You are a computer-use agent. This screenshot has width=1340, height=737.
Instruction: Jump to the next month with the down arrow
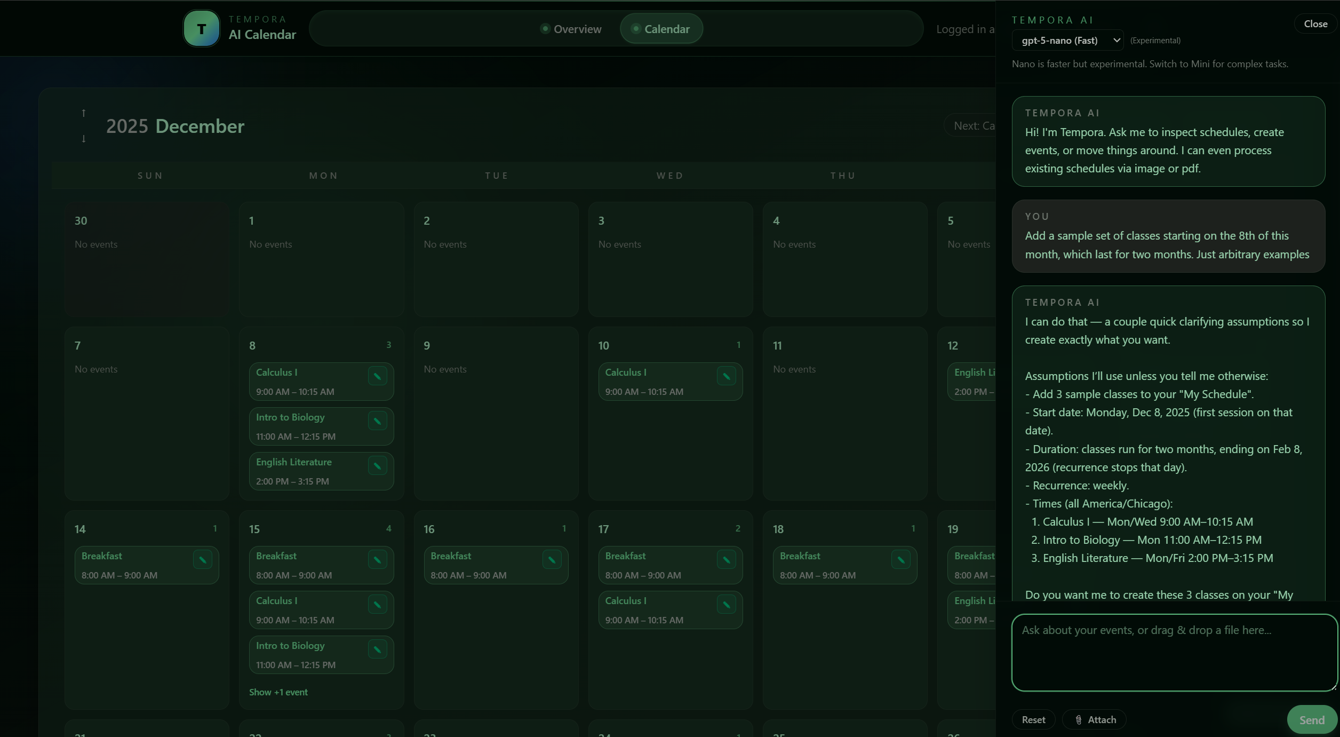84,139
